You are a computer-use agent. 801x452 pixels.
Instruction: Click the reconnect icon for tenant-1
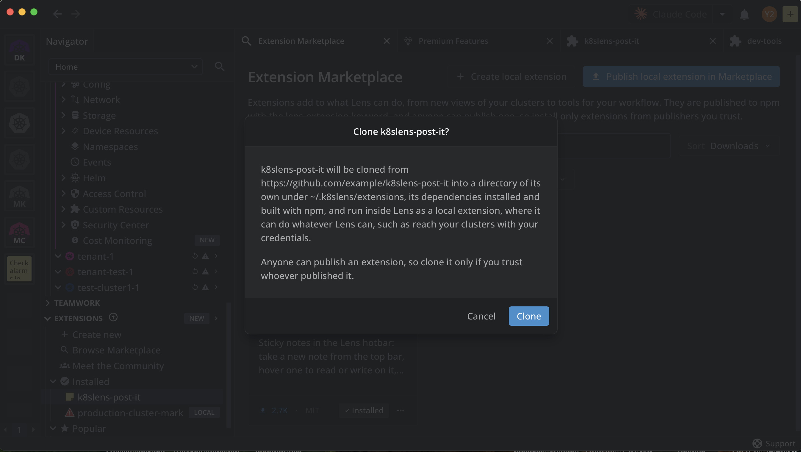coord(195,256)
